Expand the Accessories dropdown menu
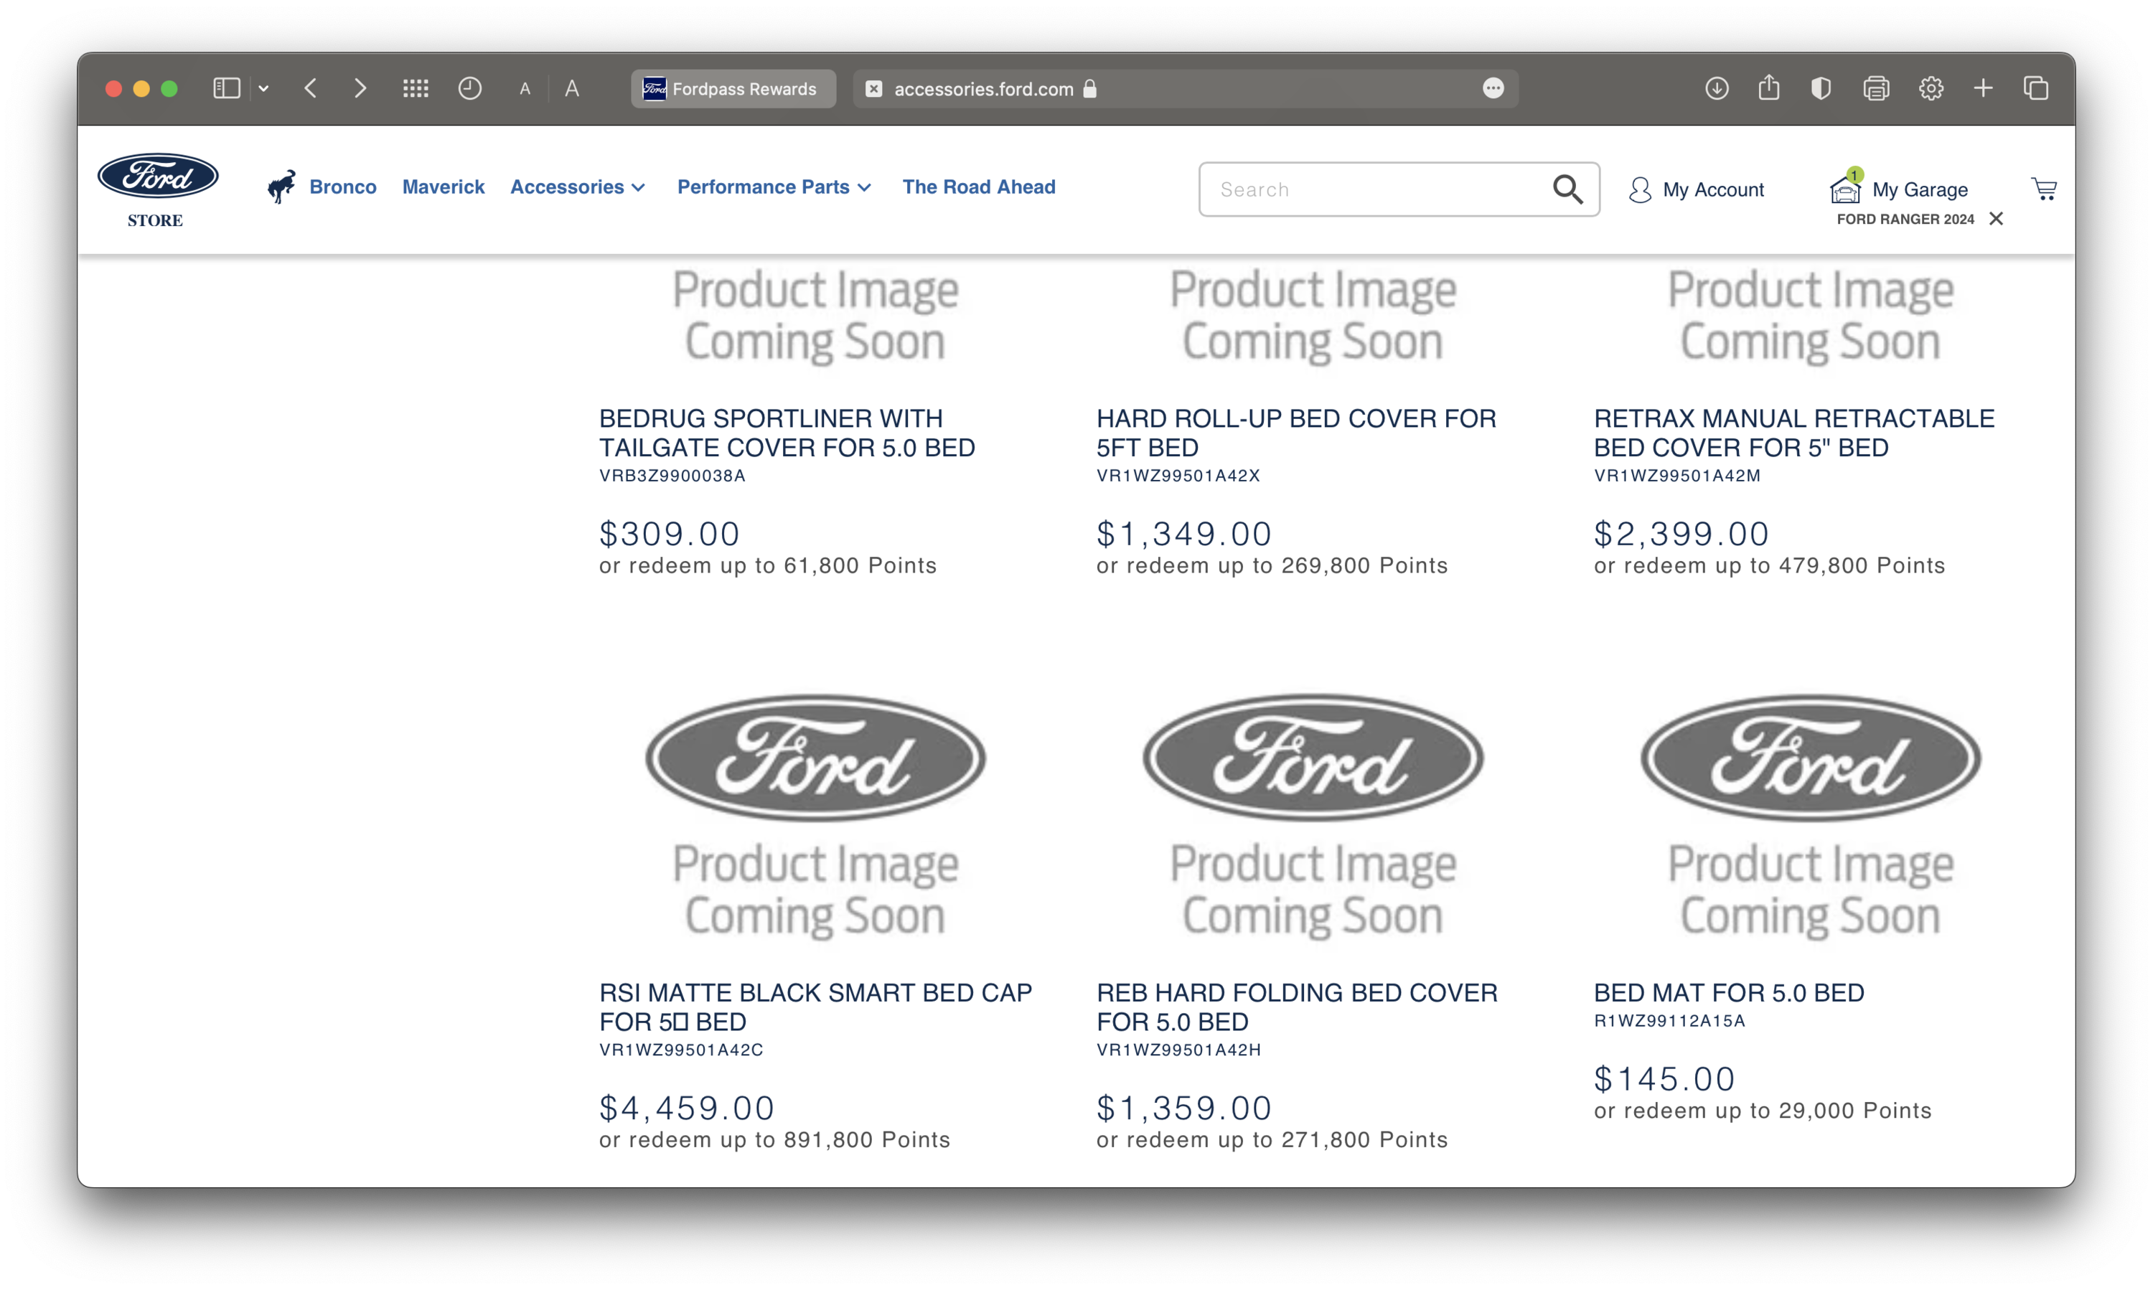Screen dimensions: 2153x1290 (x=578, y=187)
